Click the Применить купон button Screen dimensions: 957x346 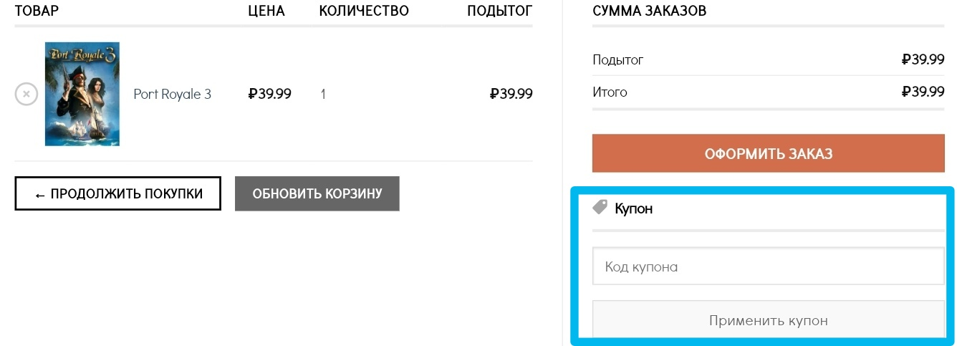(x=769, y=320)
